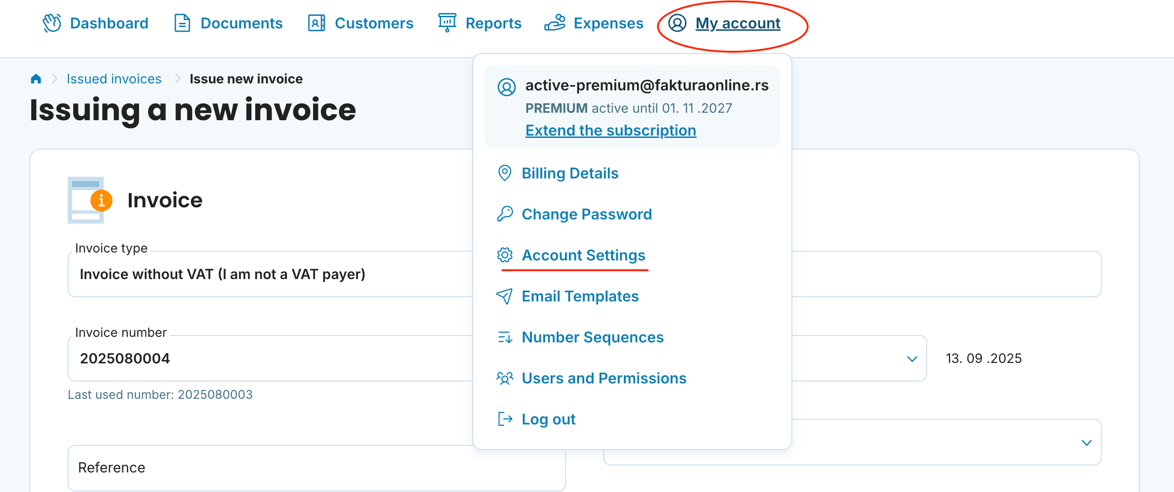
Task: Click the orange invoice info icon
Action: coord(101,201)
